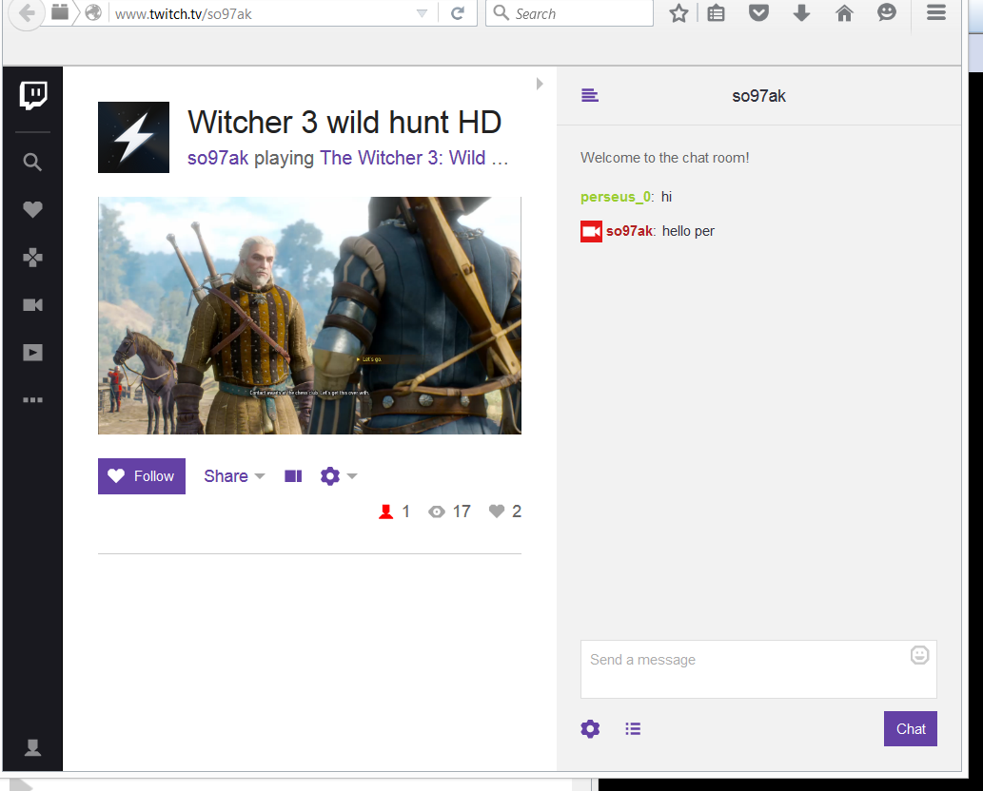
Task: Click the site identity globe icon
Action: 93,12
